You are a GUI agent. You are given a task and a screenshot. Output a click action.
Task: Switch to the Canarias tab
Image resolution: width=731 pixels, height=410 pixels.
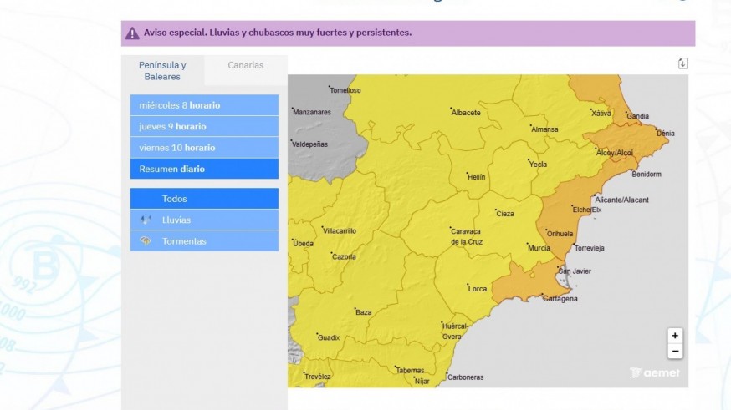(245, 65)
